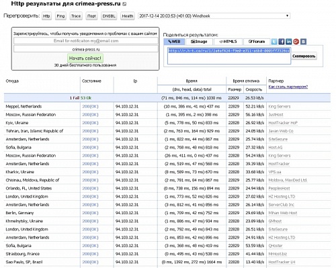Recheck using the Порт button
The image size is (336, 268).
coord(91,16)
